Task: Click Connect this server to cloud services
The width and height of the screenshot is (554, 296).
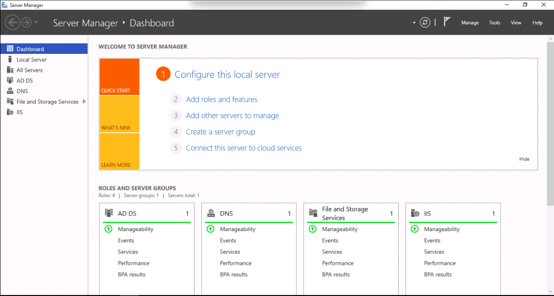Action: 244,148
